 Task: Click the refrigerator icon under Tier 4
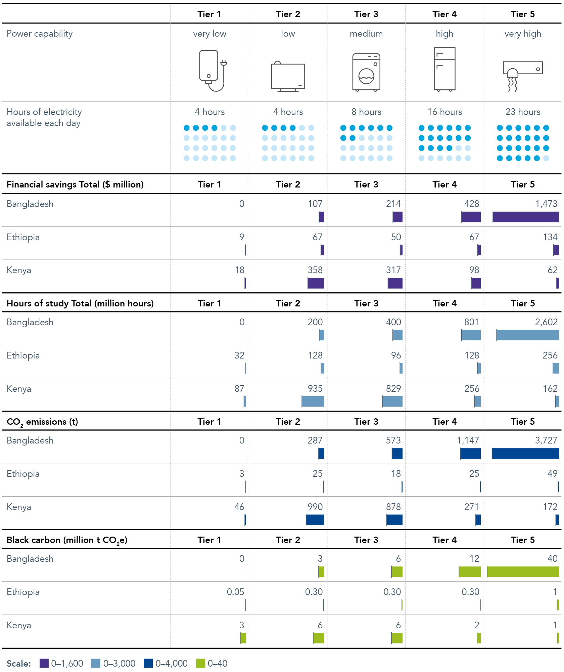coord(444,69)
